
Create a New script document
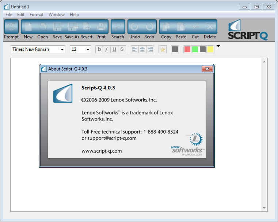pos(28,27)
